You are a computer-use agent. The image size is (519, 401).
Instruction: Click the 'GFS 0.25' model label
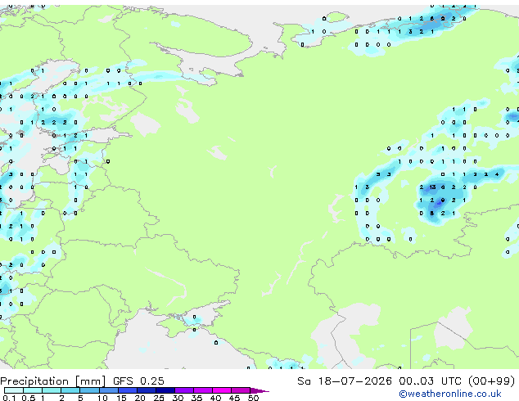pos(138,381)
